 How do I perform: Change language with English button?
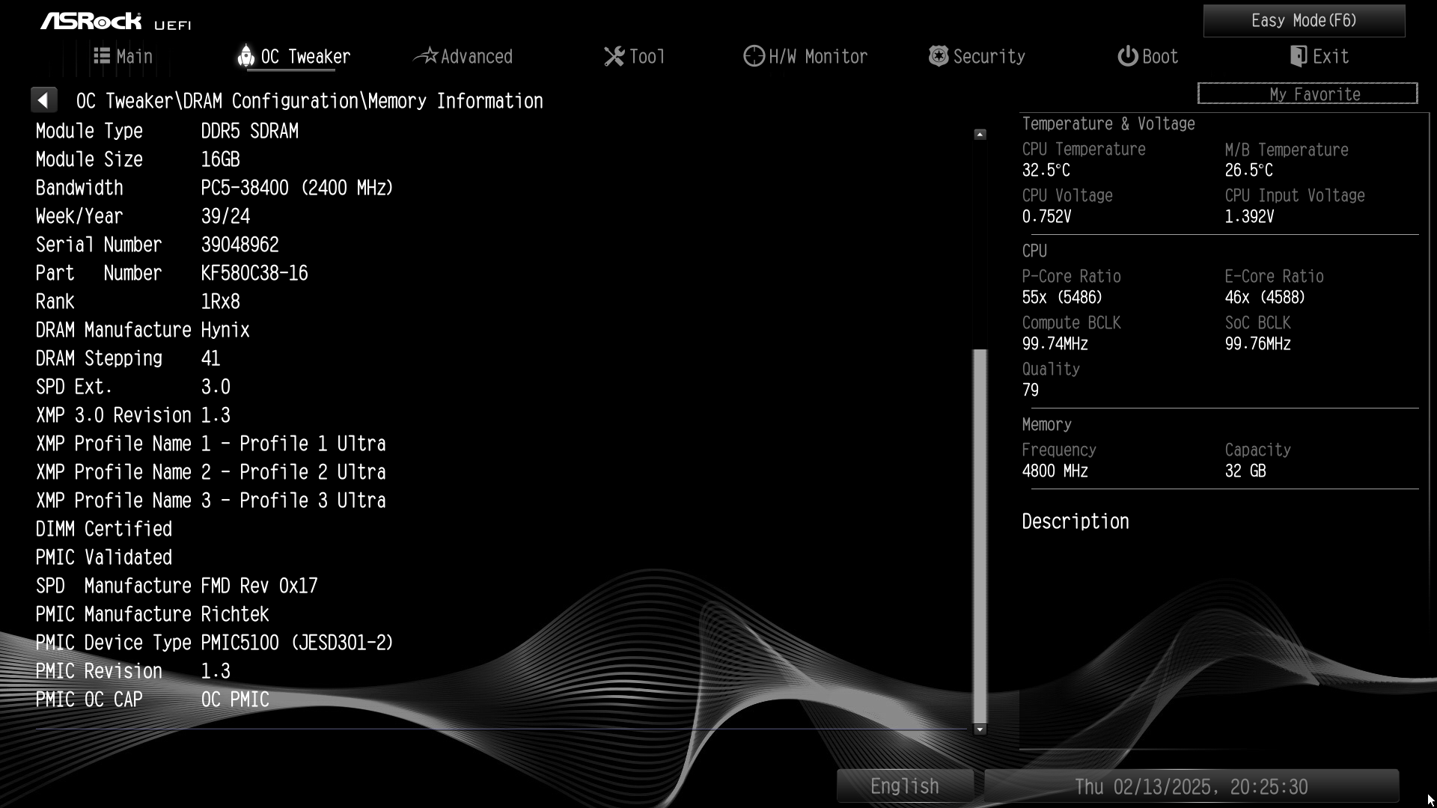(905, 786)
